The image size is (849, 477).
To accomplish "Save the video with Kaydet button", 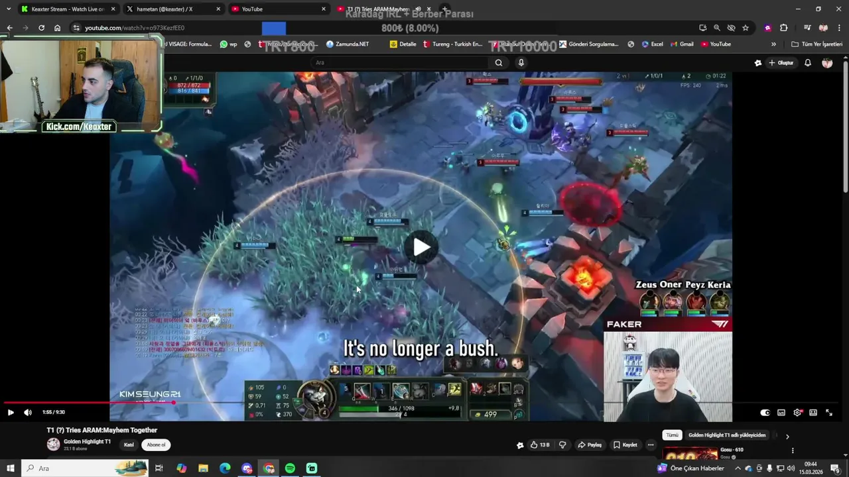I will 625,445.
